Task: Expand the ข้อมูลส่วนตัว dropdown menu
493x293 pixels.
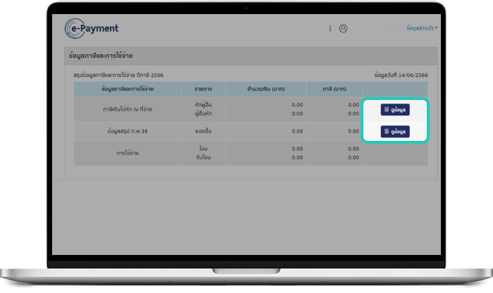Action: tap(422, 29)
